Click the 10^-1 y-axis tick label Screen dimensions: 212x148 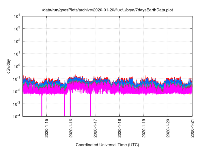coord(17,79)
